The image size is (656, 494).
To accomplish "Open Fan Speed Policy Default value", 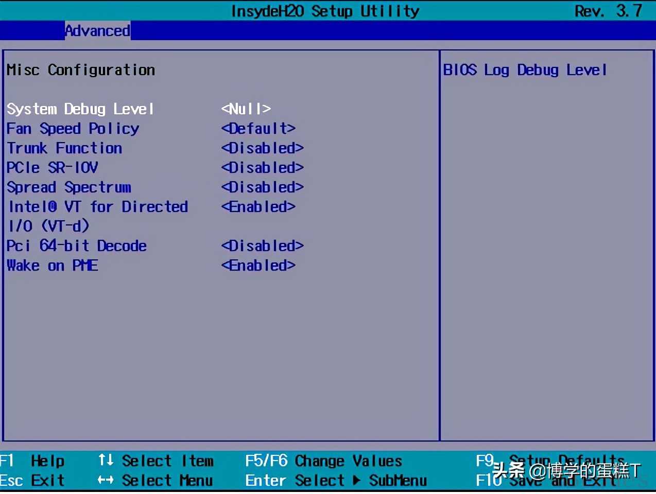I will point(258,129).
